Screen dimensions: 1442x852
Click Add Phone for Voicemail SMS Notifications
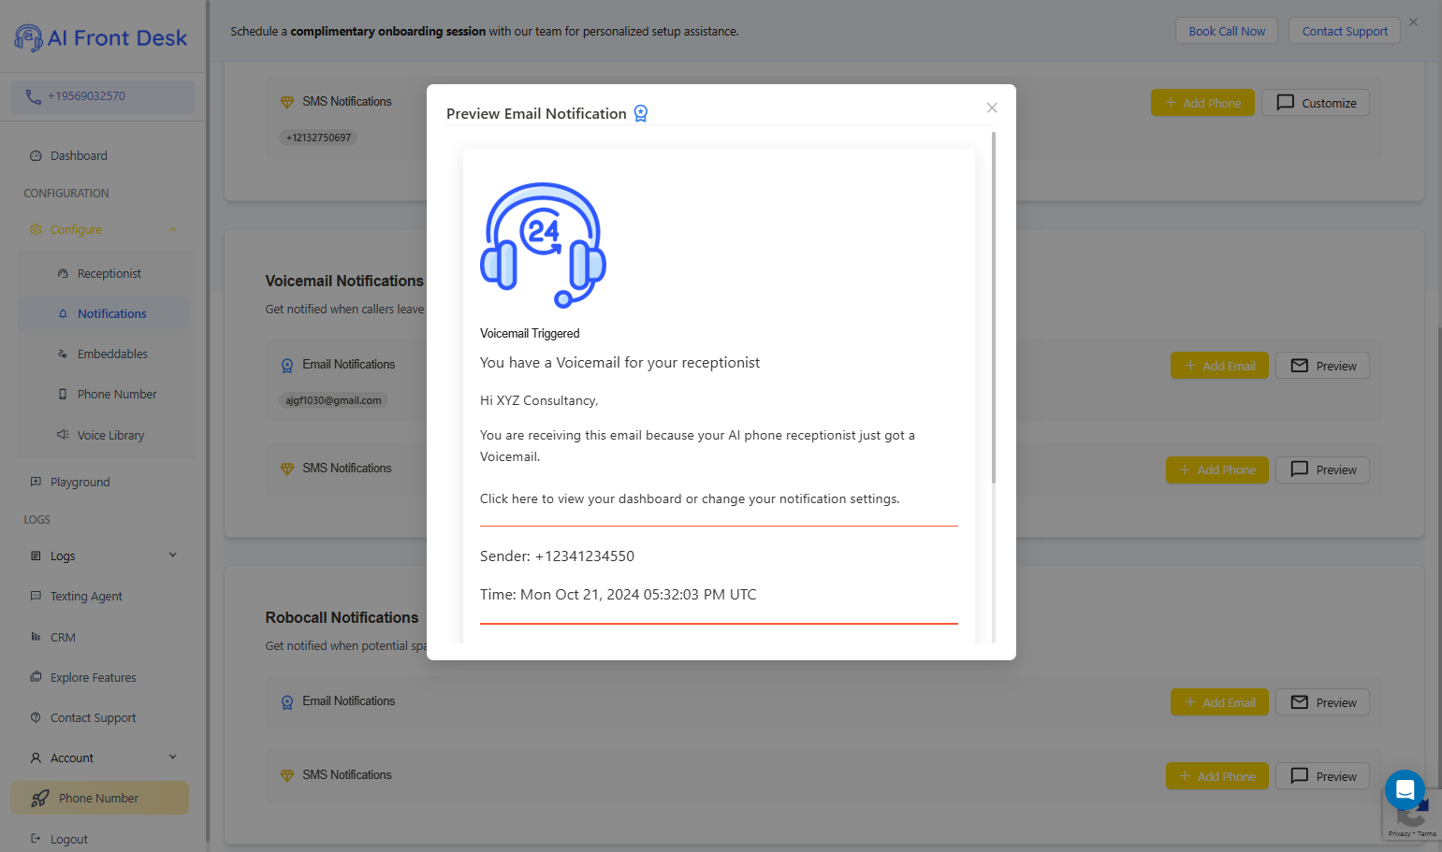[1216, 469]
